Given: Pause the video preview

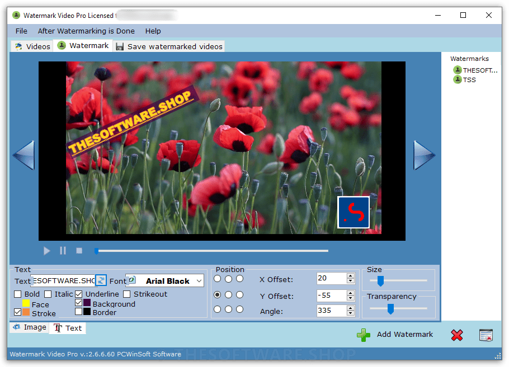Looking at the screenshot, I should pos(63,251).
